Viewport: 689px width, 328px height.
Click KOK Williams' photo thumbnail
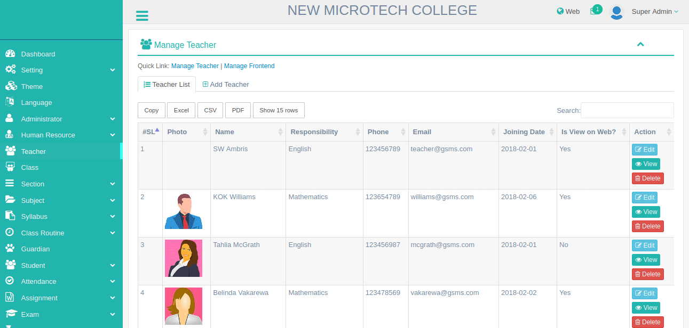tap(184, 211)
